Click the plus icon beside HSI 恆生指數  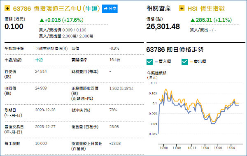[x=182, y=8]
